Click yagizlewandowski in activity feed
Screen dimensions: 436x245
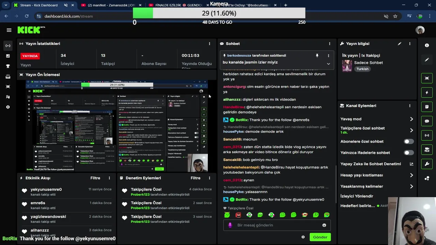[48, 217]
